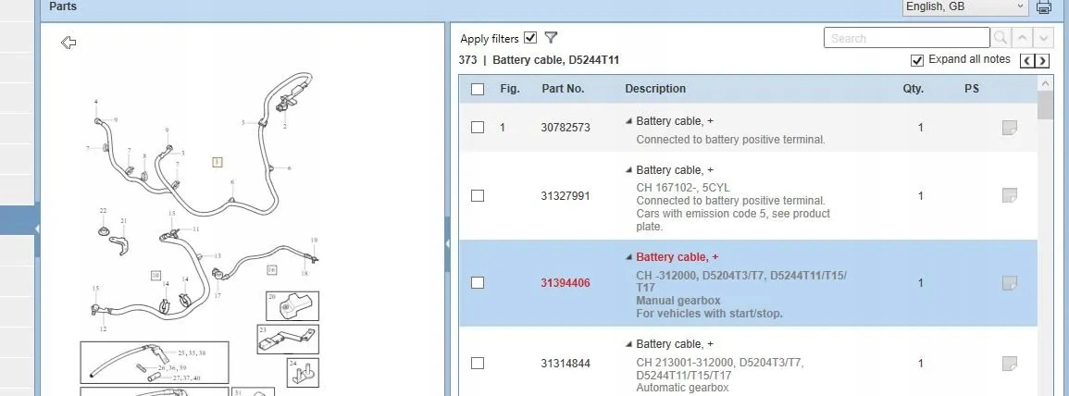Image resolution: width=1069 pixels, height=396 pixels.
Task: Click the PS column header
Action: [x=972, y=89]
